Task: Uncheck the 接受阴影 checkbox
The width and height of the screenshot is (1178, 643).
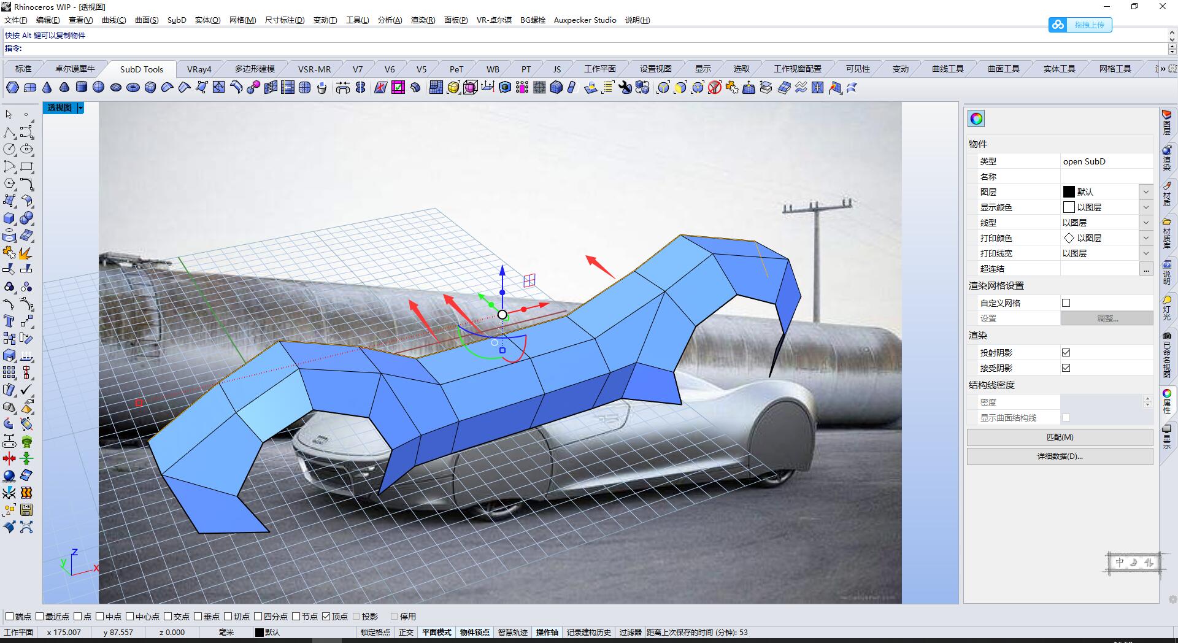Action: (1066, 368)
